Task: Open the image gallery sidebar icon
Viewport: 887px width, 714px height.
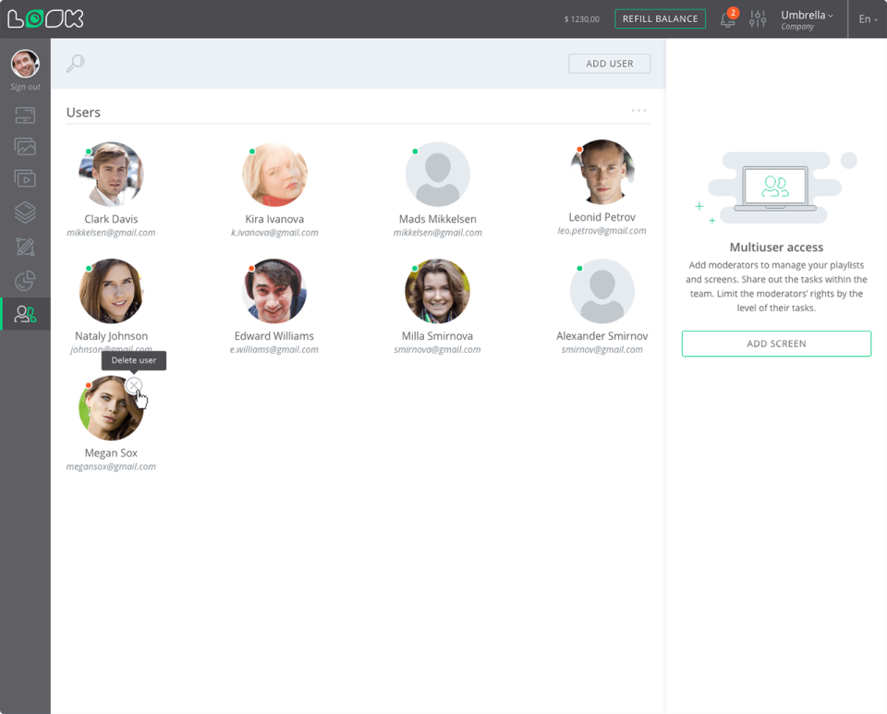Action: [25, 147]
